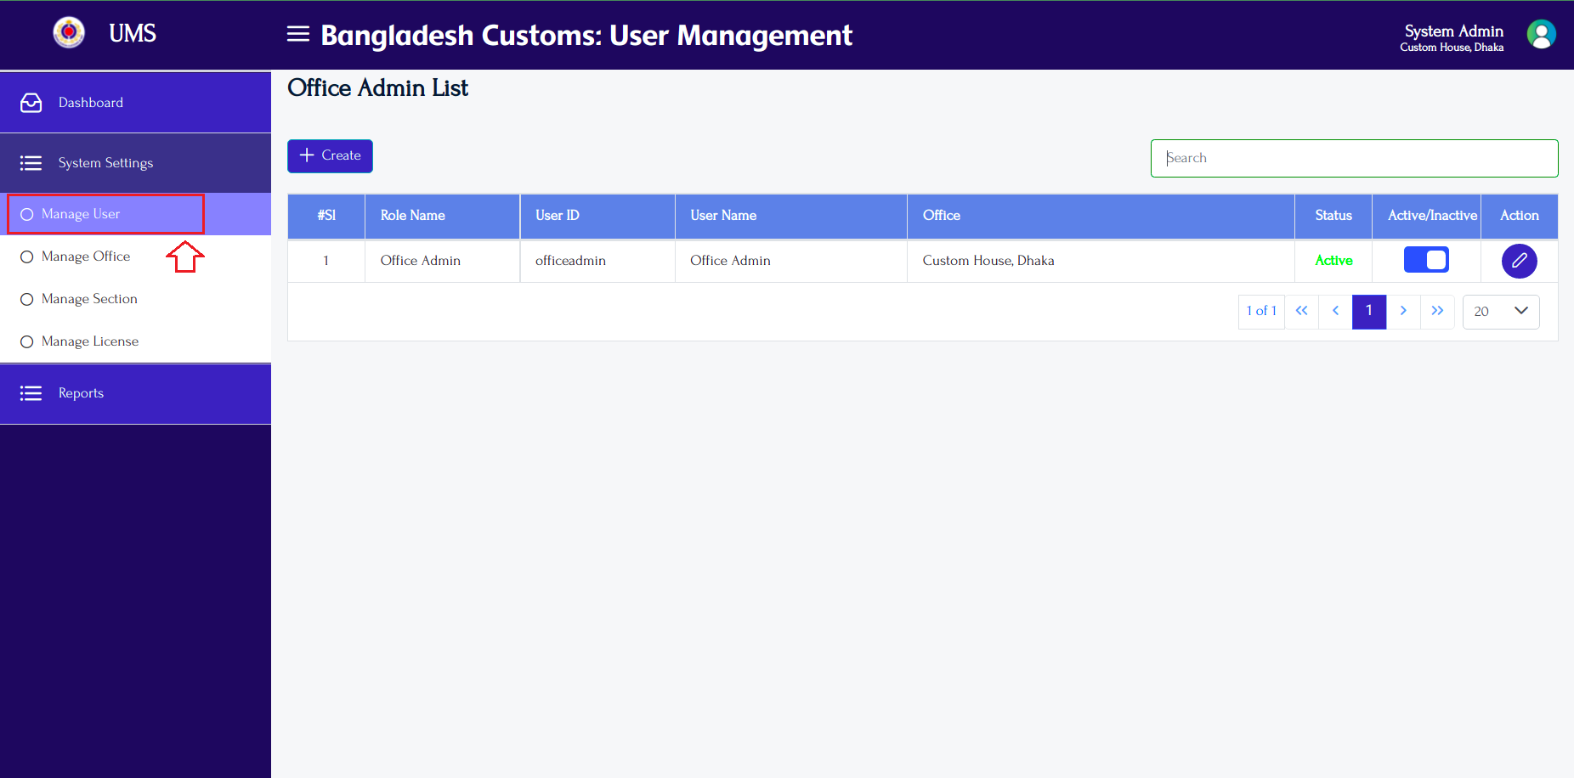This screenshot has width=1574, height=778.
Task: Click the Manage Section circle bullet icon
Action: pyautogui.click(x=27, y=299)
